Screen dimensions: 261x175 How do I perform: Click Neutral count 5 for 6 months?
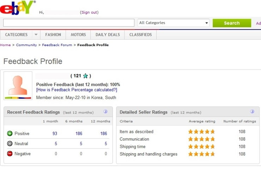(x=81, y=144)
